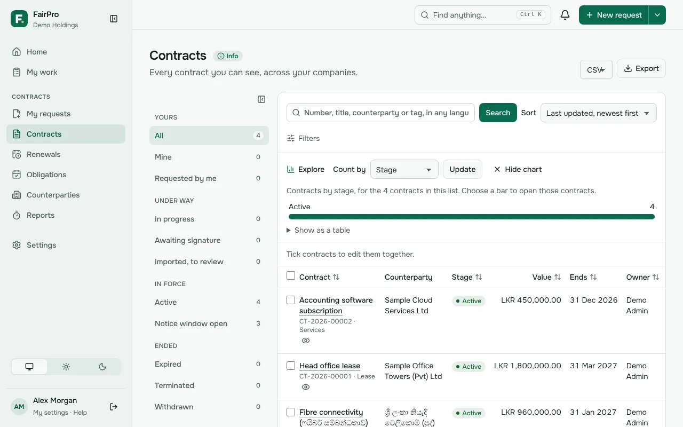Image resolution: width=683 pixels, height=427 pixels.
Task: Sort by Value column arrows
Action: [x=558, y=277]
